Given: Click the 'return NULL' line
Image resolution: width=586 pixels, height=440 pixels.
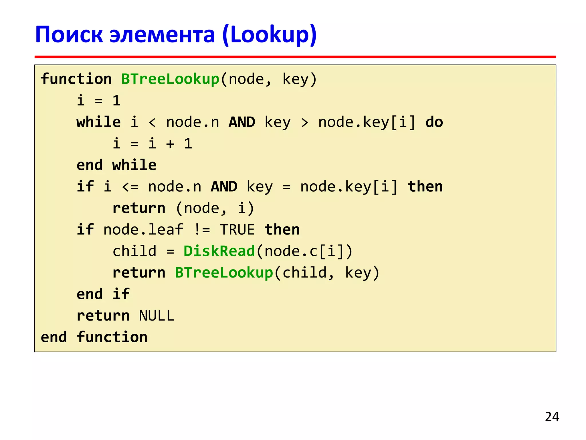Looking at the screenshot, I should coord(125,316).
